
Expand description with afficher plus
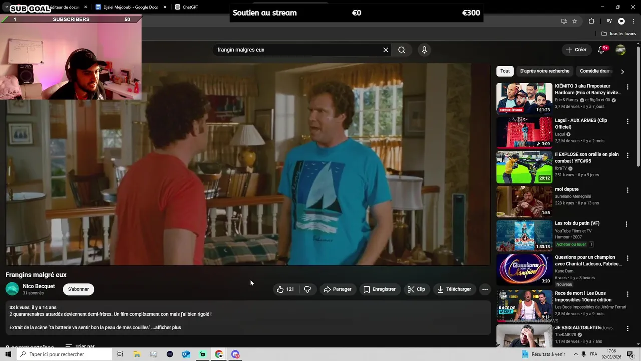168,327
